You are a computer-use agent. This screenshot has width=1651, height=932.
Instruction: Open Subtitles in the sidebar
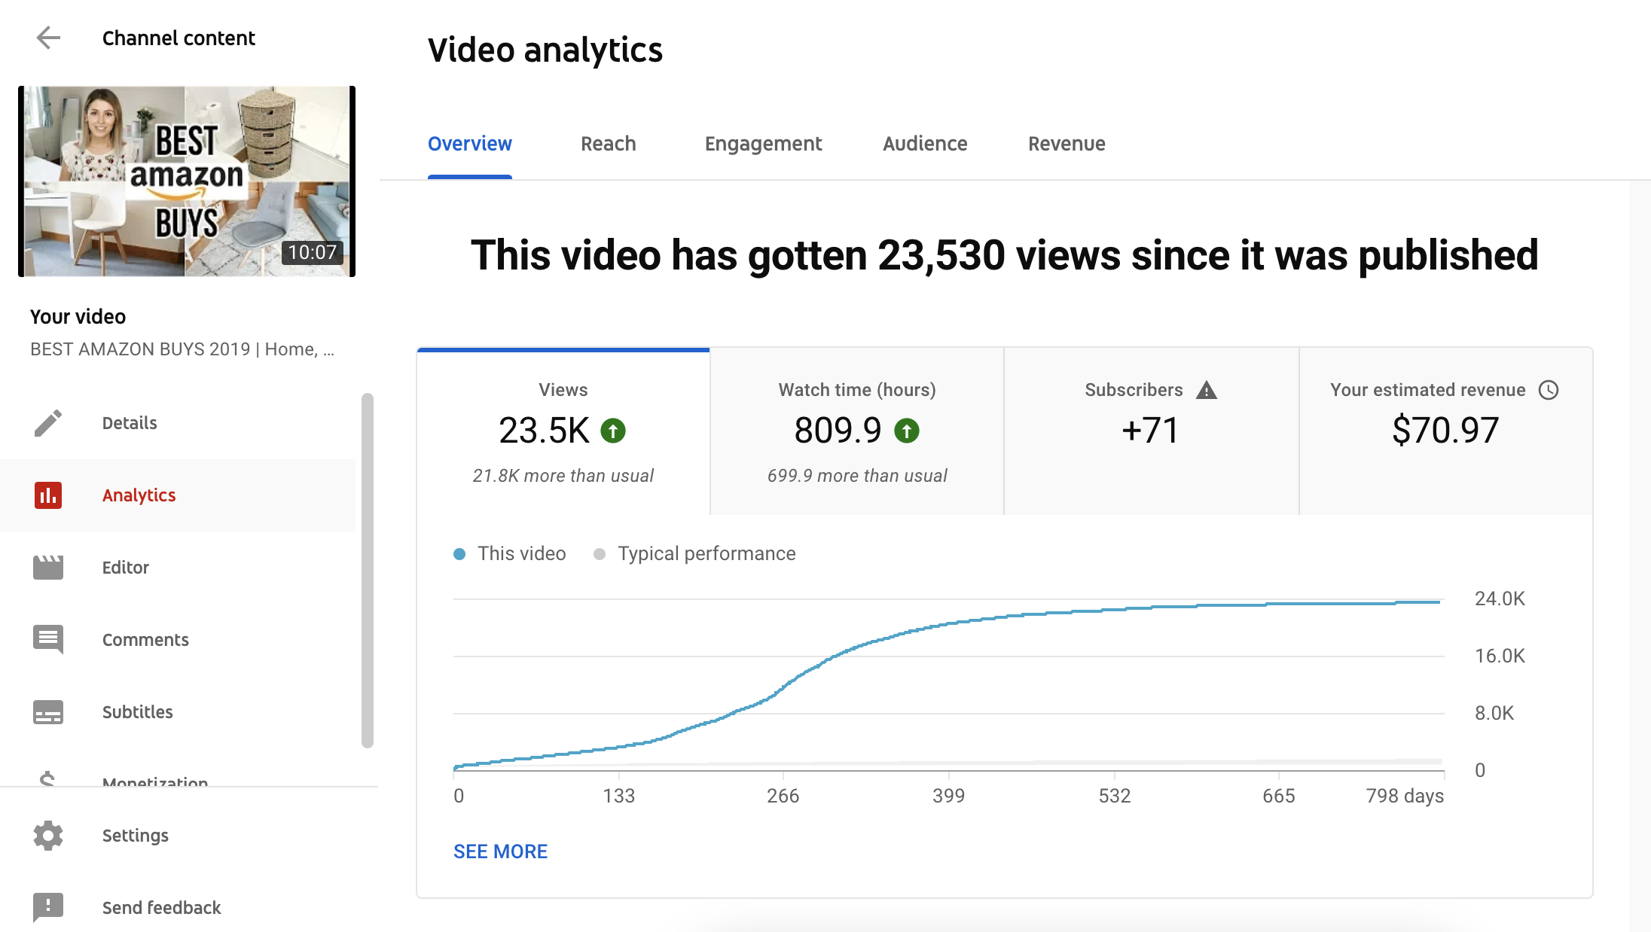pos(178,712)
